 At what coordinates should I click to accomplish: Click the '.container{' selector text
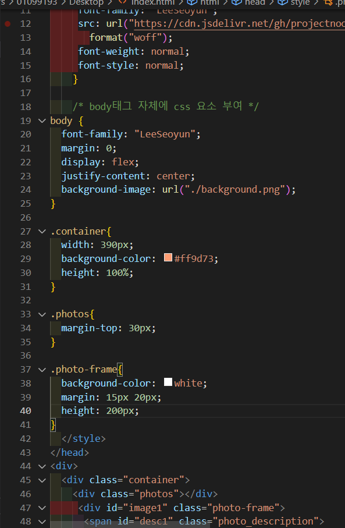click(81, 231)
